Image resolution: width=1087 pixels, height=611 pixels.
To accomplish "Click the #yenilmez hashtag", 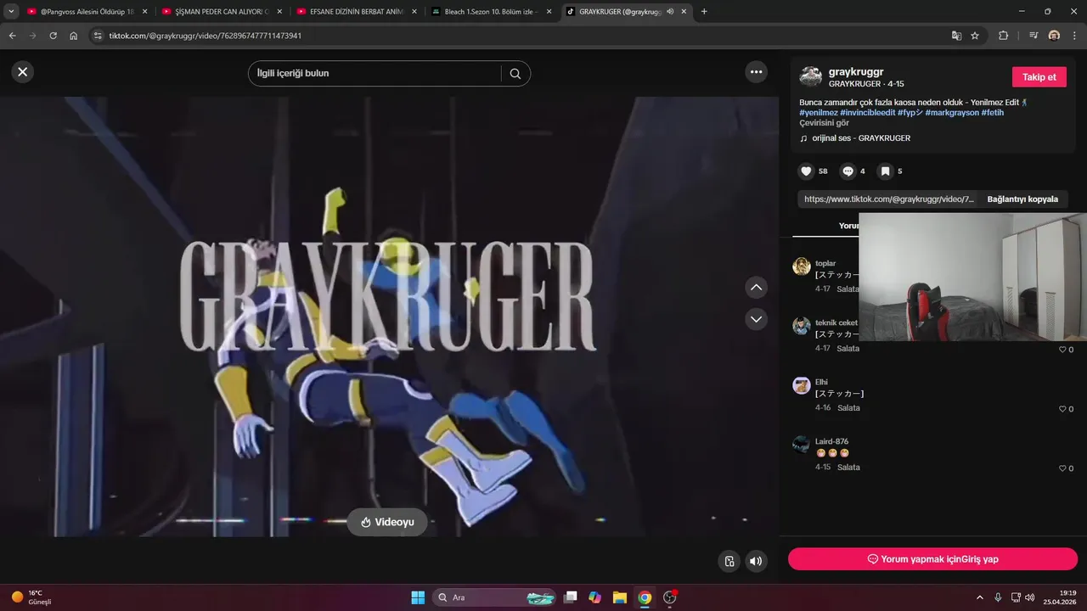I will click(819, 113).
